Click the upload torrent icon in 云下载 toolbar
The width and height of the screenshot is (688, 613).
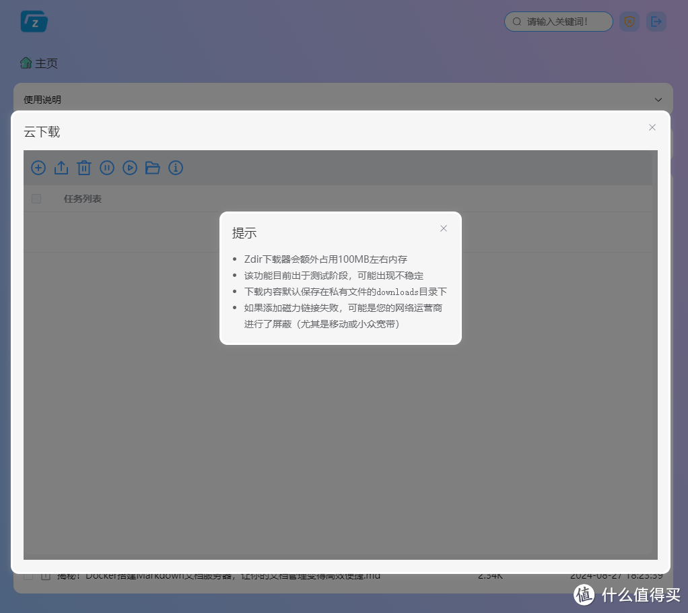coord(61,168)
